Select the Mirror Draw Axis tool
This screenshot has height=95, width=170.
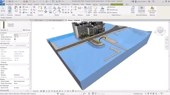59,8
